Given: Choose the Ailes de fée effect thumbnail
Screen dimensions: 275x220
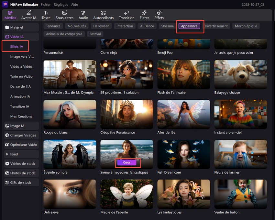Looking at the screenshot, I should coord(183,115).
